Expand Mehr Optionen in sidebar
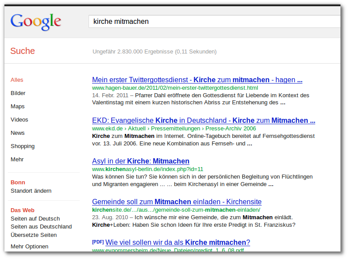This screenshot has height=259, width=348. pyautogui.click(x=30, y=246)
